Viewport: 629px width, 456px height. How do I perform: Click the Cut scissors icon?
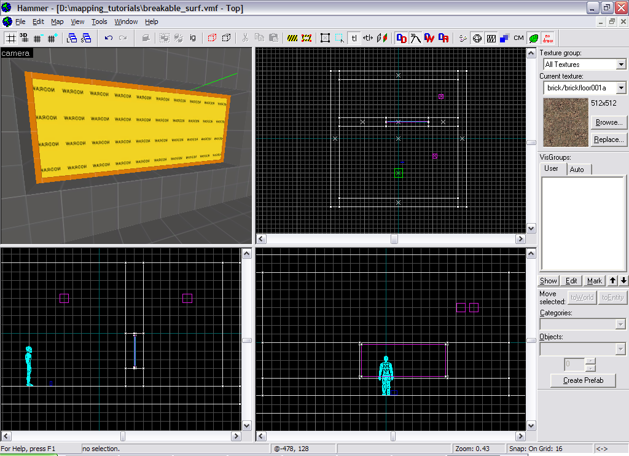point(246,38)
